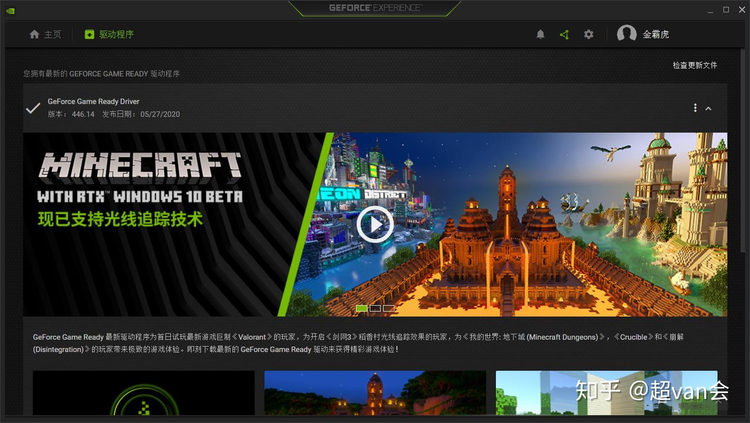Open the Minecraft daylight building thumbnail
Image resolution: width=750 pixels, height=423 pixels.
click(x=607, y=393)
